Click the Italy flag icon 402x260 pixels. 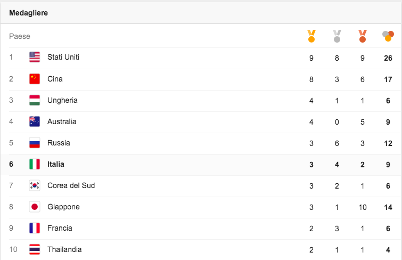(x=35, y=164)
